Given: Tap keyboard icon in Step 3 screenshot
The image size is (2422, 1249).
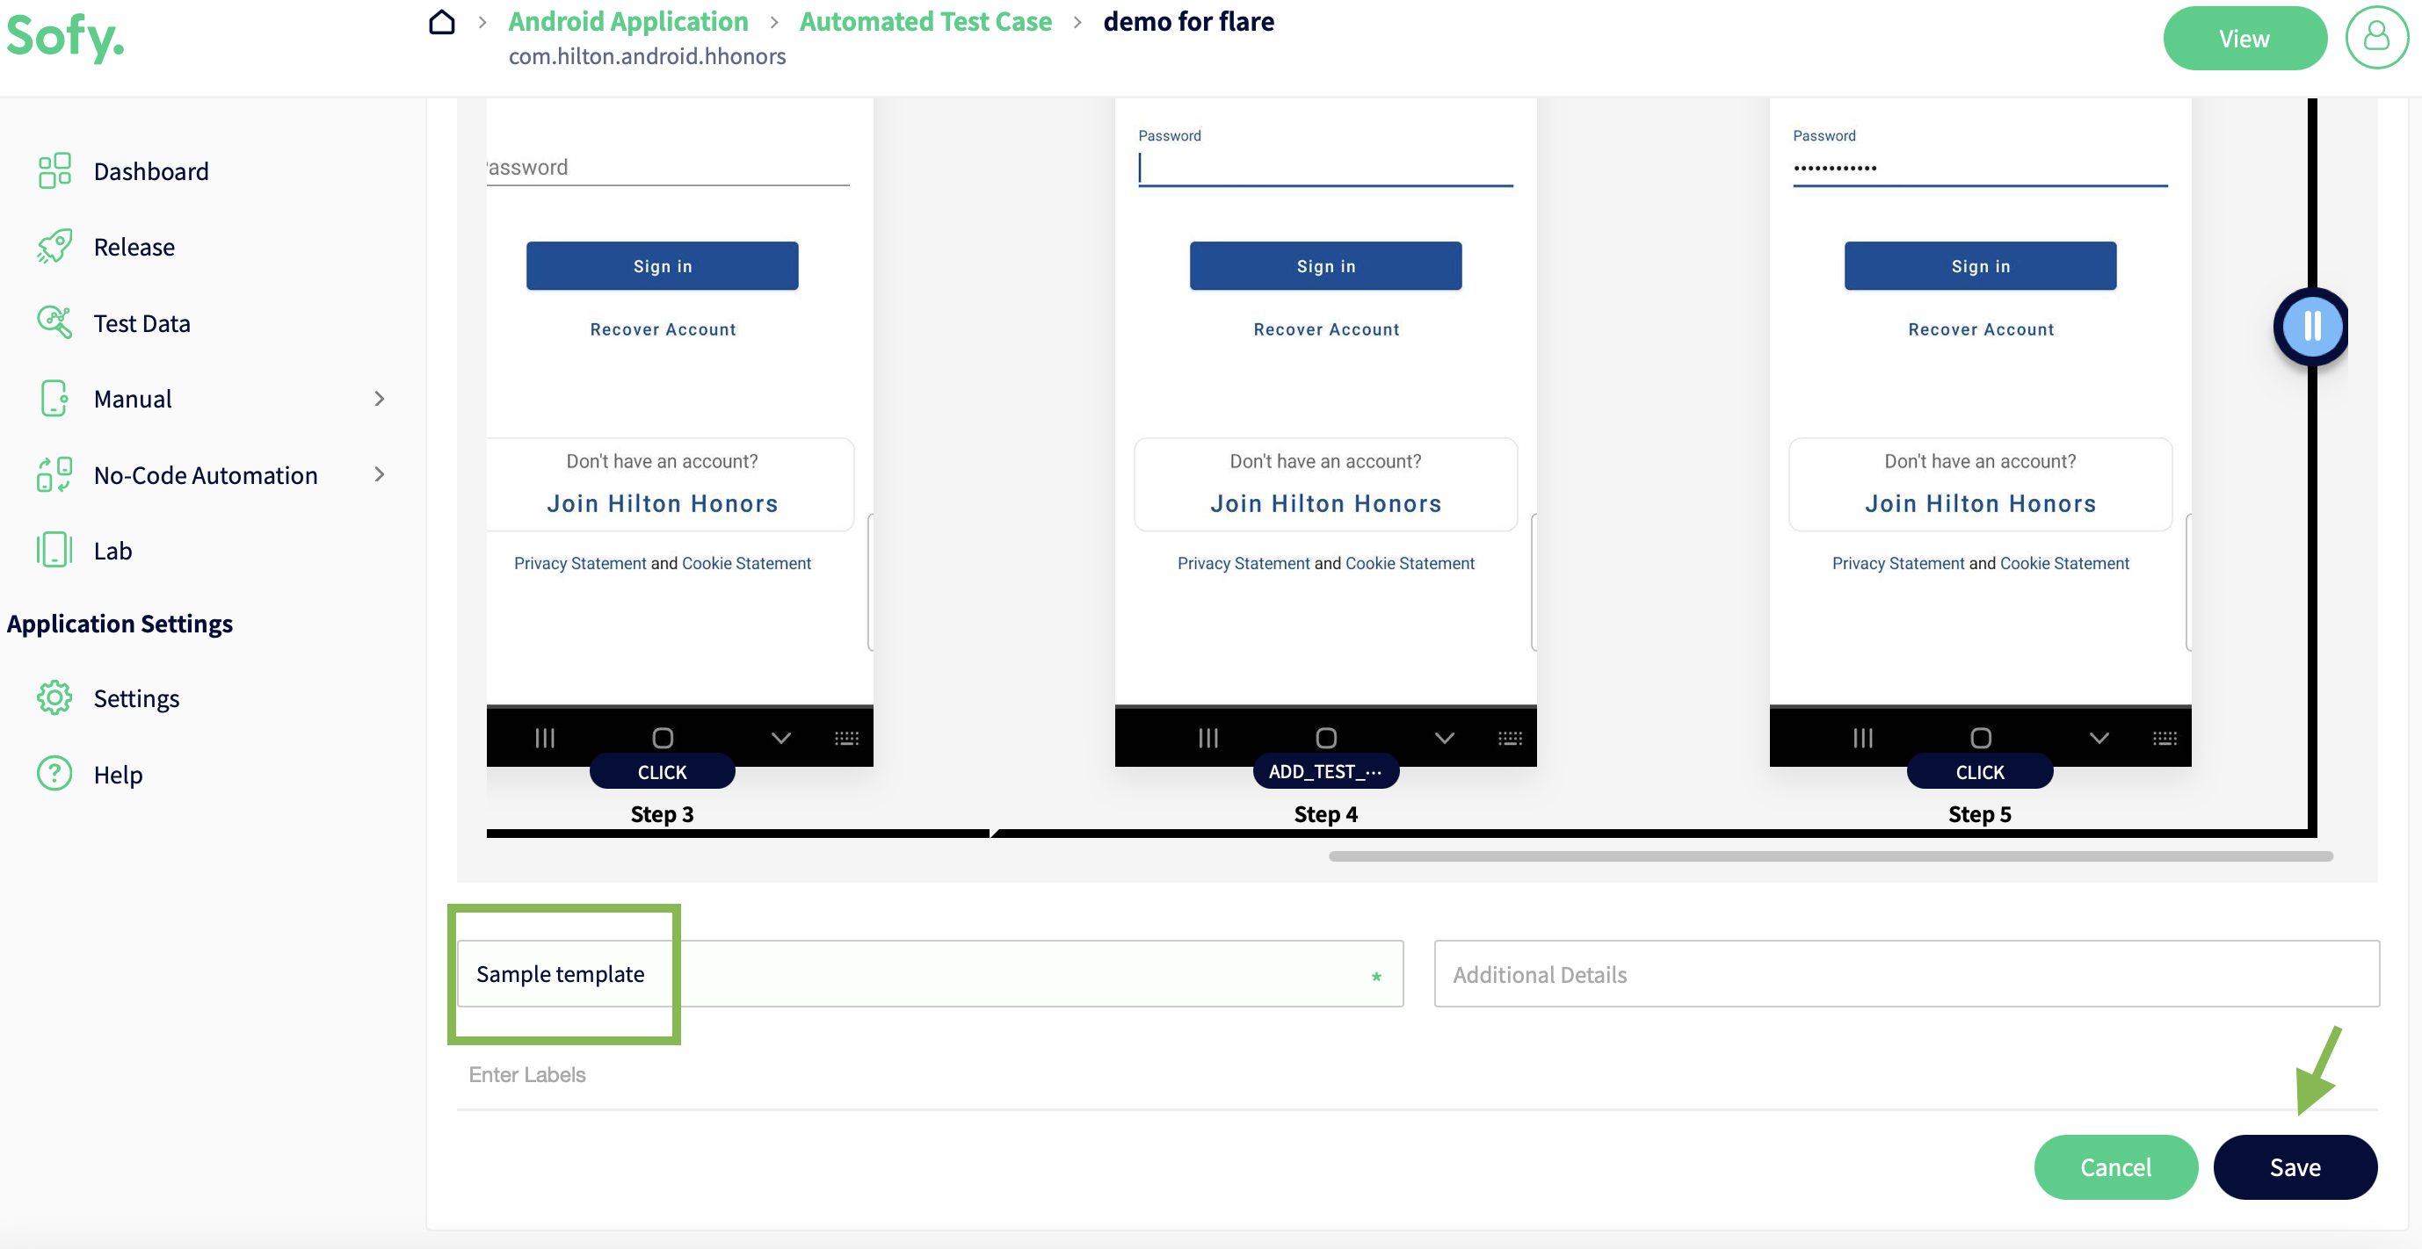Looking at the screenshot, I should (846, 739).
